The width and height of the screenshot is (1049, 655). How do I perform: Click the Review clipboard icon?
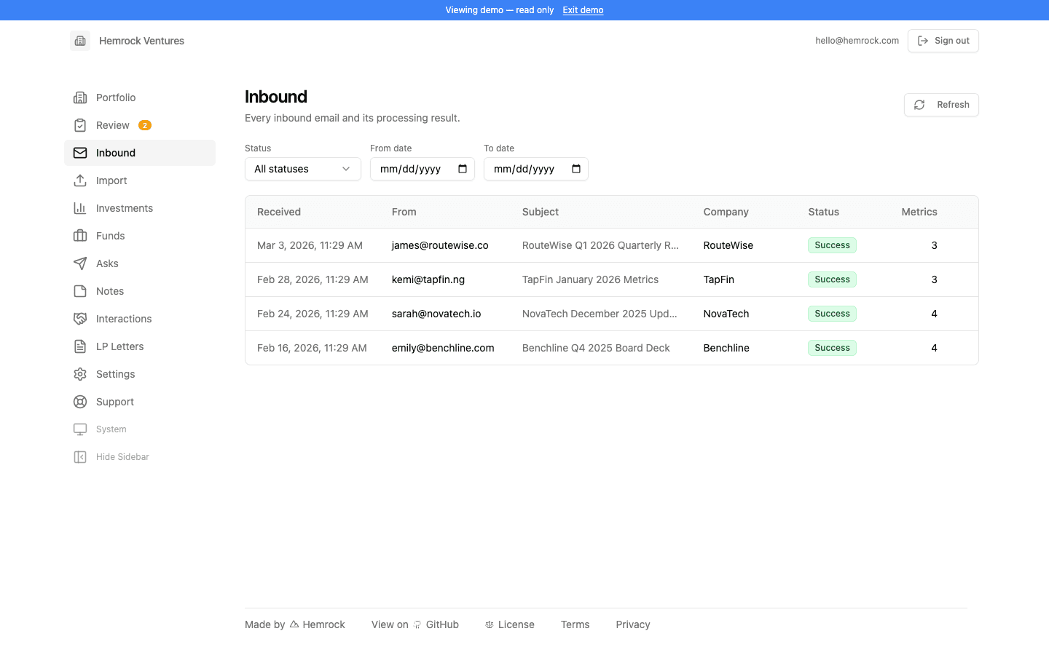point(80,125)
